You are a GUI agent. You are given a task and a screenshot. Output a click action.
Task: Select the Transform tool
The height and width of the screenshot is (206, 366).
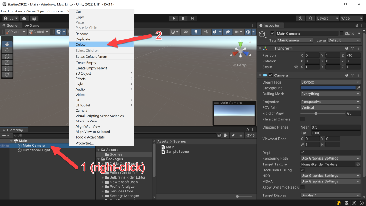[x=7, y=75]
